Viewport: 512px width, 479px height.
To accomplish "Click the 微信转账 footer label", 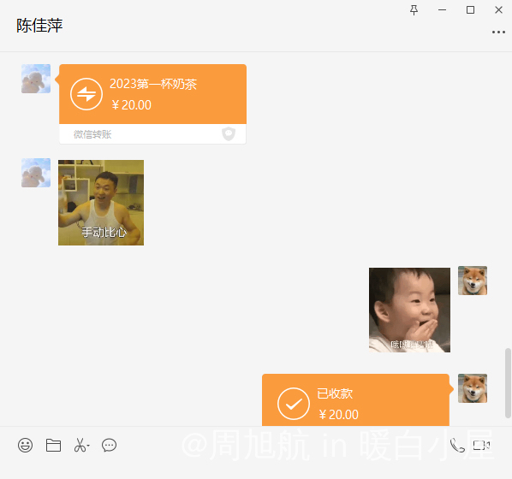I will click(x=92, y=134).
